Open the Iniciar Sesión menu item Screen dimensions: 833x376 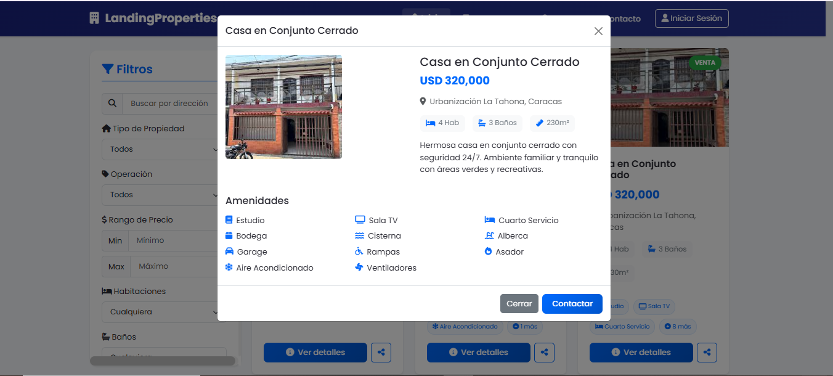692,18
